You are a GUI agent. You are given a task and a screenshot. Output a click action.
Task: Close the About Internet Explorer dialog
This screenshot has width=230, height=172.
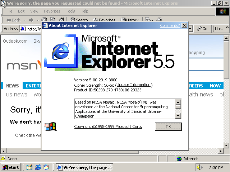[x=184, y=25]
